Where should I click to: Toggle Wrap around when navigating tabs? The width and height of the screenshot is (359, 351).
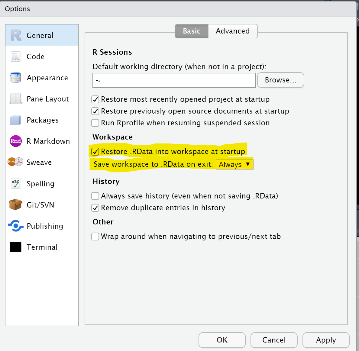click(x=95, y=237)
